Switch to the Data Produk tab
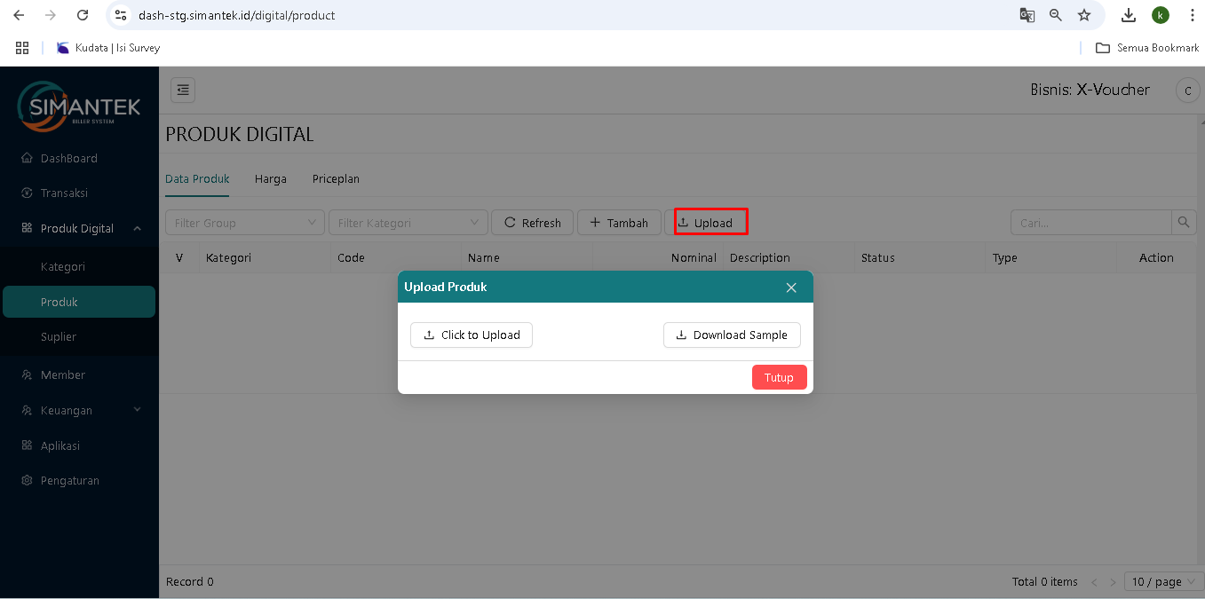 (197, 178)
